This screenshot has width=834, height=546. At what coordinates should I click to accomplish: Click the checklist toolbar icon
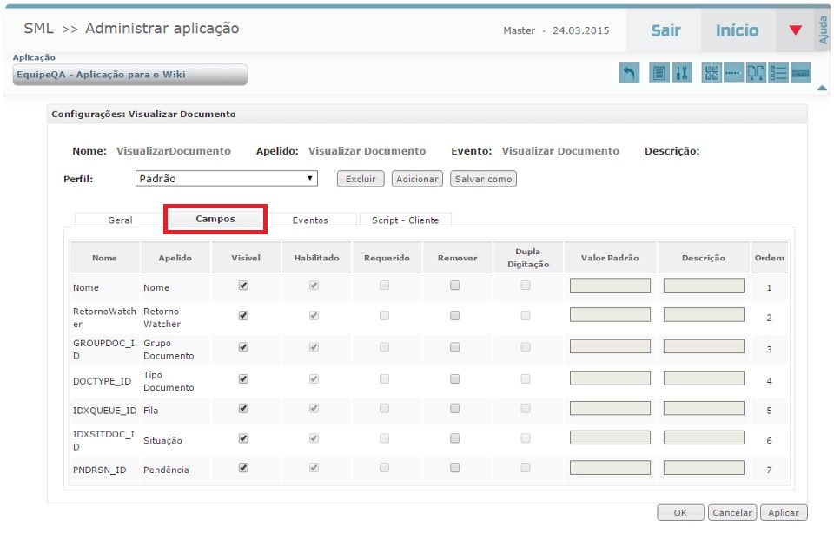point(778,74)
